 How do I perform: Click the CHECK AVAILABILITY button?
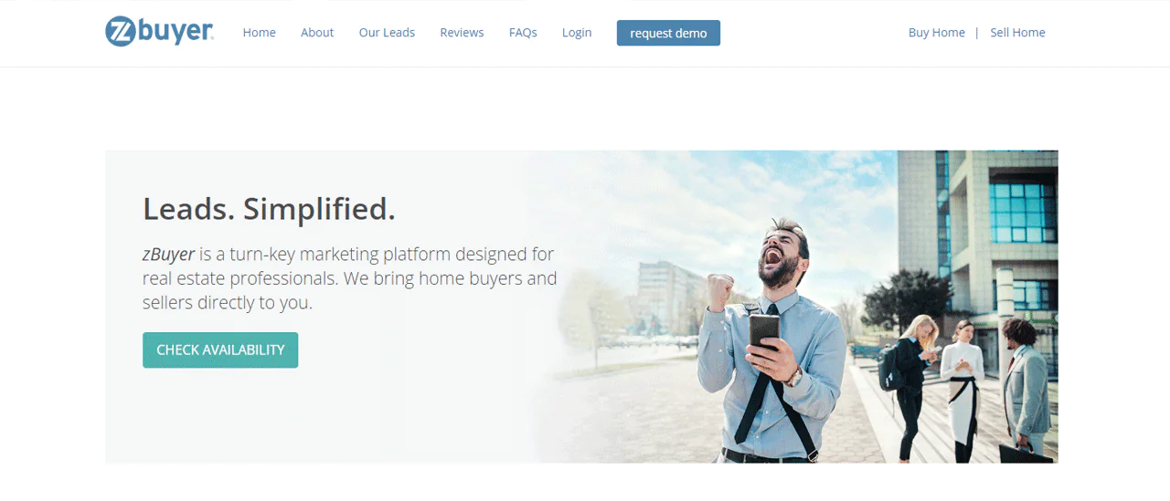220,350
